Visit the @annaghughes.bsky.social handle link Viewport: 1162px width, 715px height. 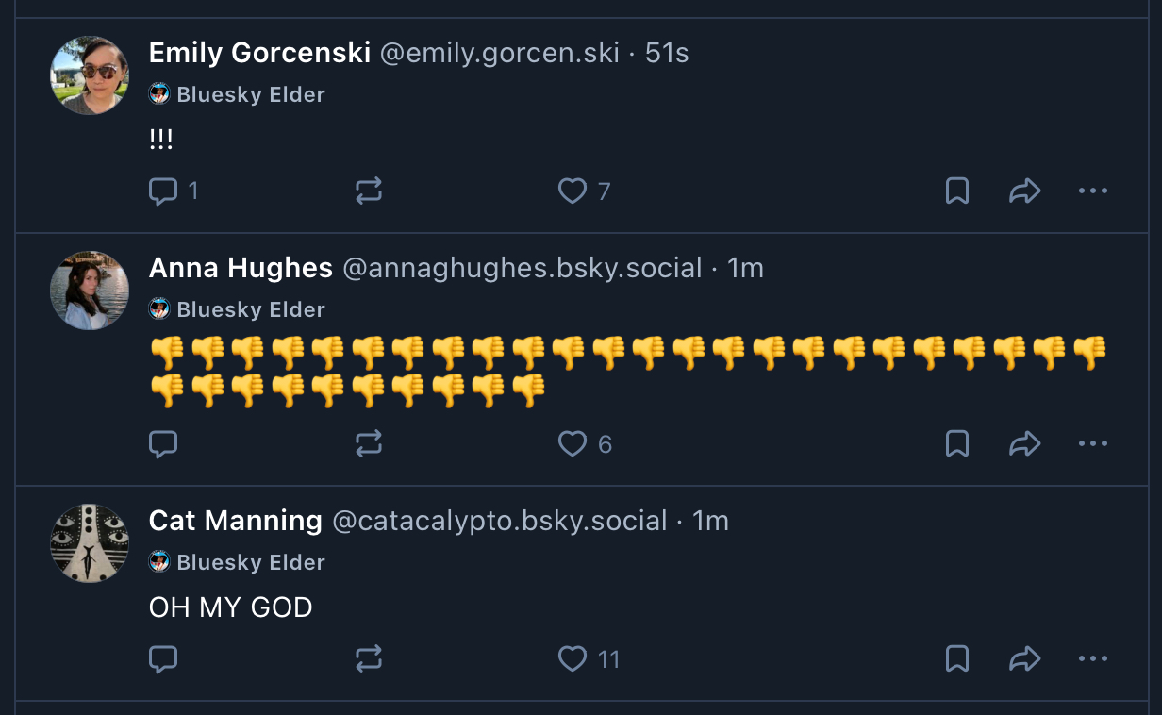[522, 268]
